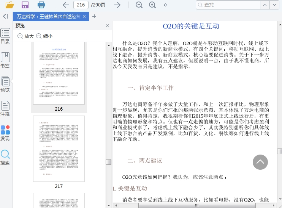Viewport: 282px width, 208px height.
Task: Open the 预览 preview panel
Action: (5, 84)
